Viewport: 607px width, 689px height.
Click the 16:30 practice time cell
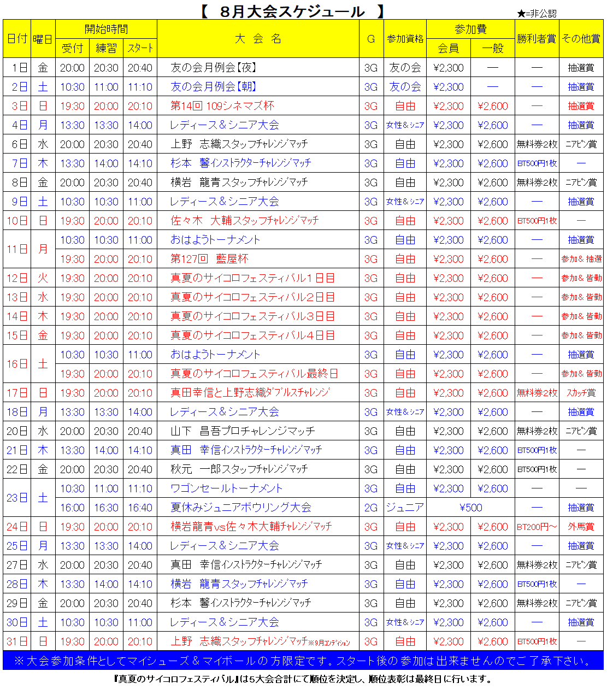coord(106,508)
